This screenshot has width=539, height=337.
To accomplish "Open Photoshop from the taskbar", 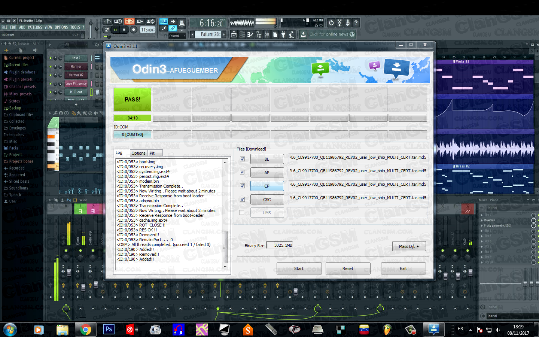I will tap(109, 330).
